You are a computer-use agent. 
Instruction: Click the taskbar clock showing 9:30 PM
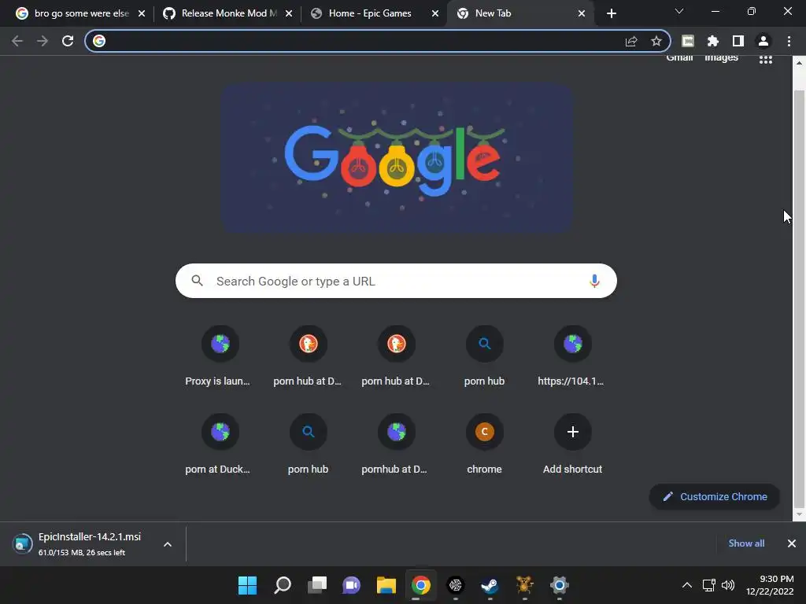(770, 585)
